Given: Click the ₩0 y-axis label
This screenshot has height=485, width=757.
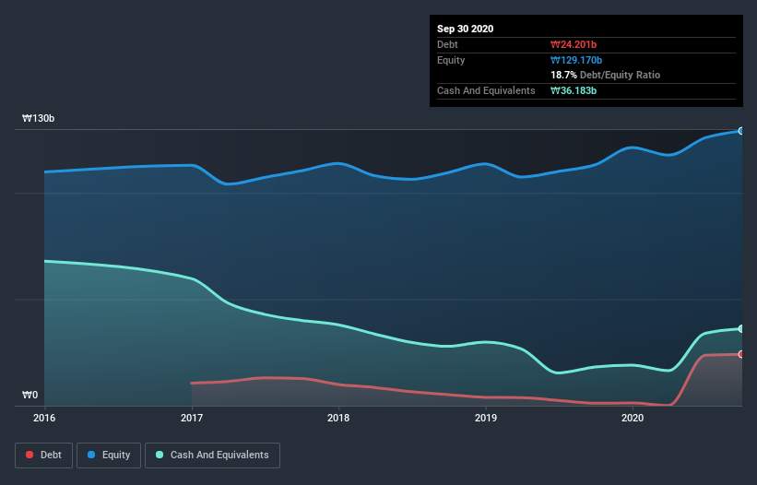Looking at the screenshot, I should coord(30,395).
